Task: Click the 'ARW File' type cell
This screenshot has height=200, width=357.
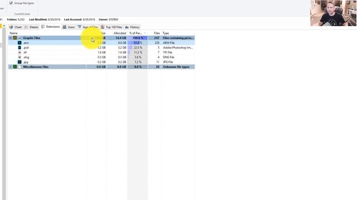Action: click(x=168, y=43)
